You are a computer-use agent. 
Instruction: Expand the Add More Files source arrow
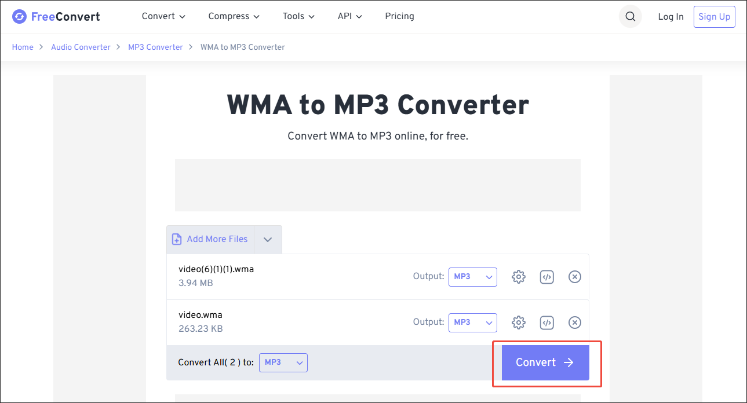pyautogui.click(x=268, y=239)
